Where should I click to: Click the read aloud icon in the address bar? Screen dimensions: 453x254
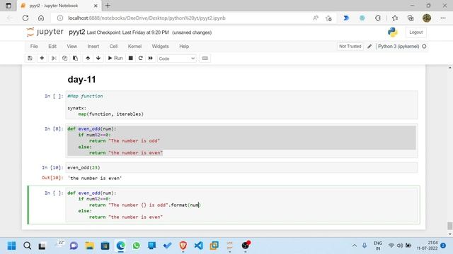pos(316,18)
